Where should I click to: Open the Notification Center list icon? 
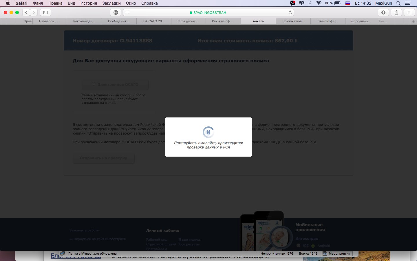[408, 3]
